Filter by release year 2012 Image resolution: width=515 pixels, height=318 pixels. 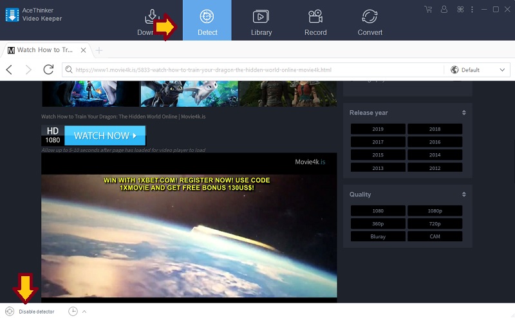click(x=435, y=167)
